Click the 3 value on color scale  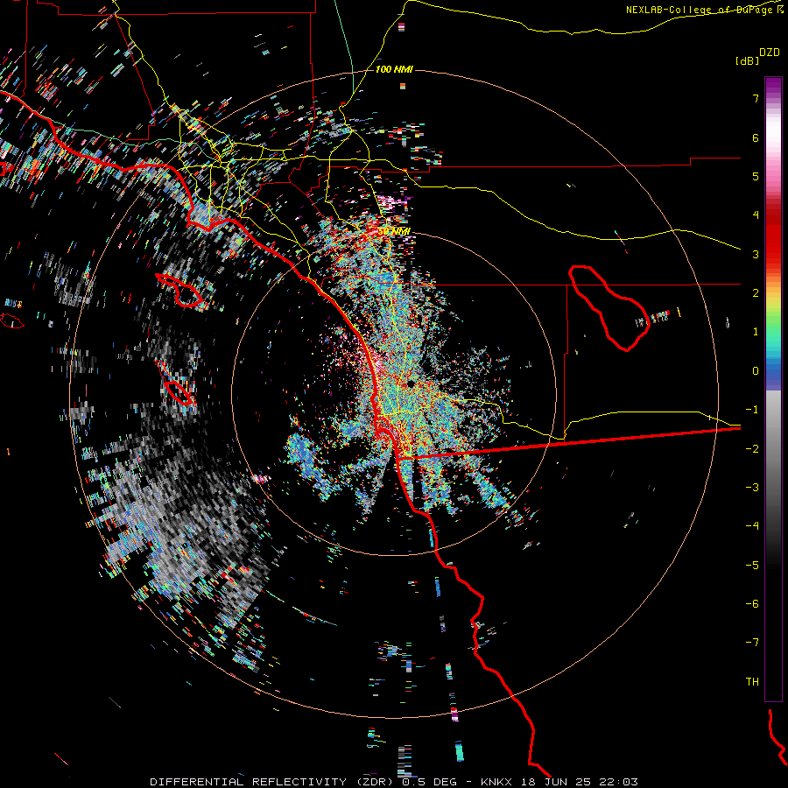coord(756,254)
